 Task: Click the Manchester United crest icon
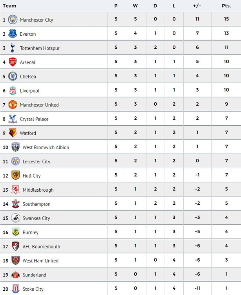click(13, 105)
